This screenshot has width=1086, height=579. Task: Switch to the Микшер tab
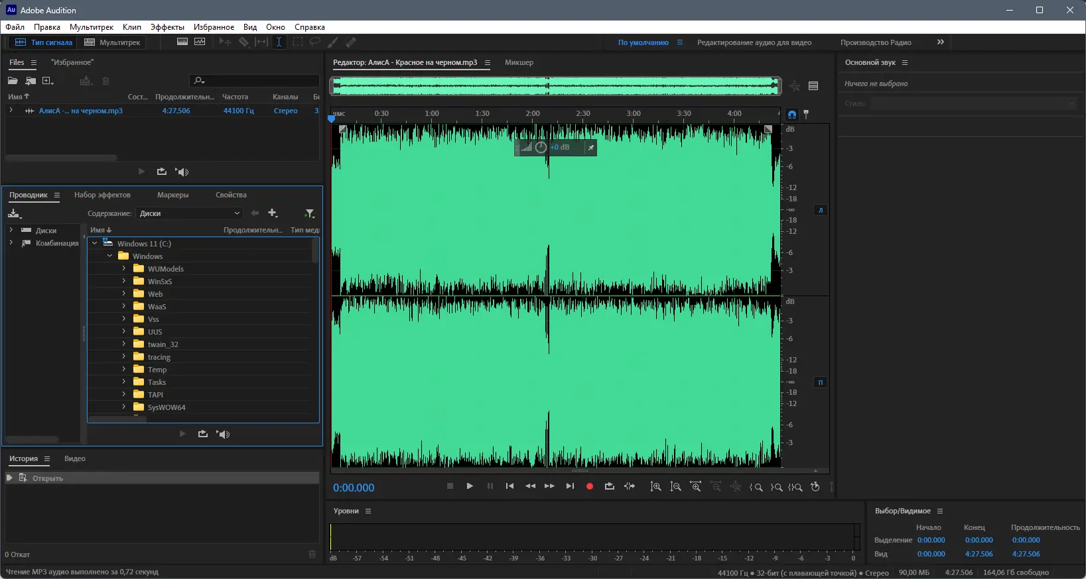(x=519, y=62)
